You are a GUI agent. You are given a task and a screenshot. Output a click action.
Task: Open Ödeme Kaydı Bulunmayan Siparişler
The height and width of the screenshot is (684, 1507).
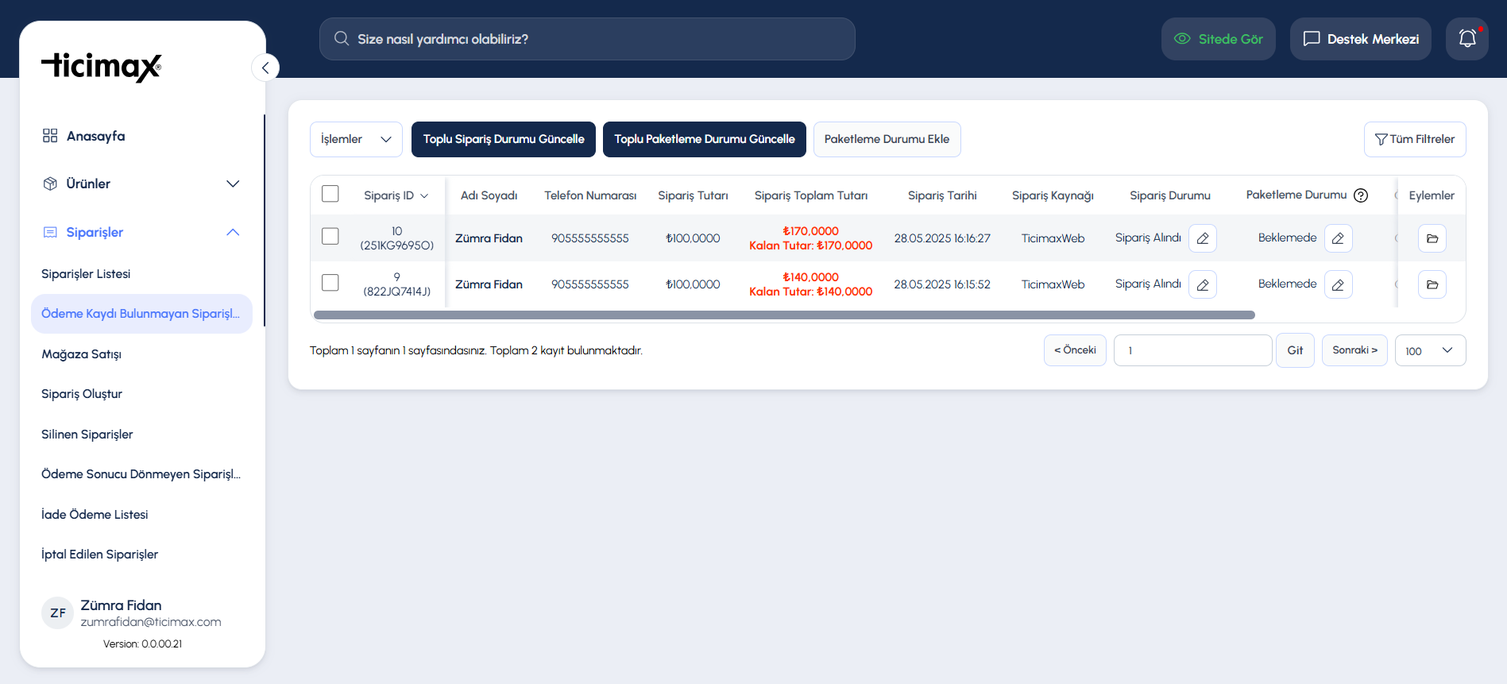pos(141,314)
